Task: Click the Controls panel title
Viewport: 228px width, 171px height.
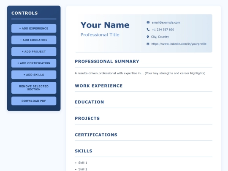Action: (24, 13)
